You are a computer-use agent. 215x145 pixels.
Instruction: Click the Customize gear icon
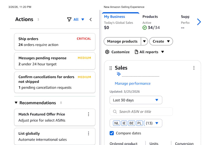coord(107,52)
